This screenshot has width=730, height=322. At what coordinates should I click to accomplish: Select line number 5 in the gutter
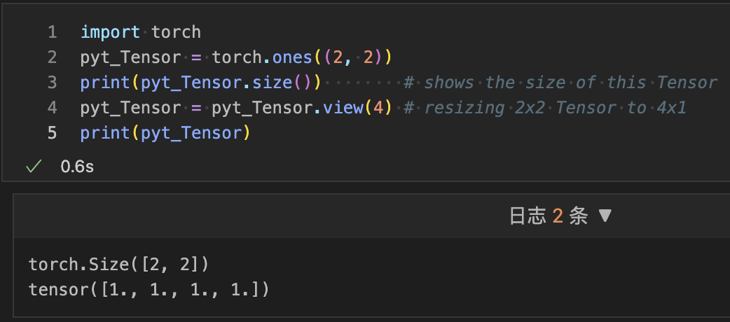(53, 133)
